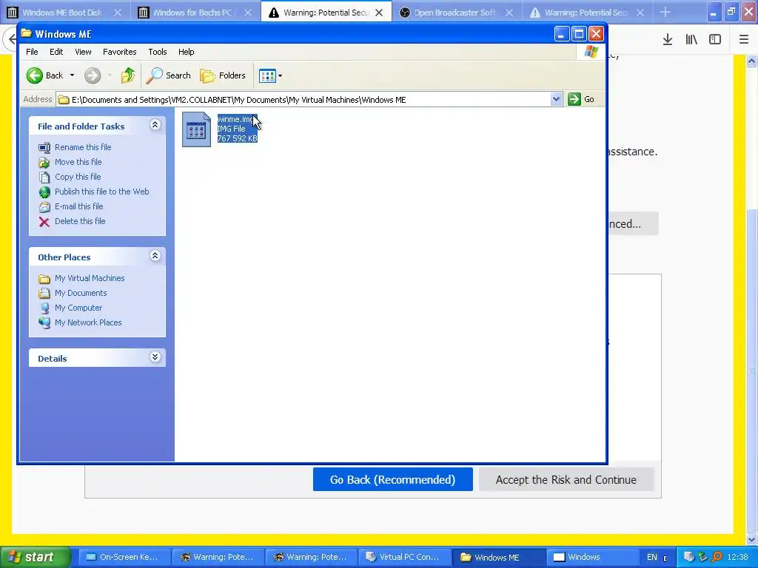The image size is (758, 568).
Task: Collapse File and Folder Tasks panel
Action: 155,125
